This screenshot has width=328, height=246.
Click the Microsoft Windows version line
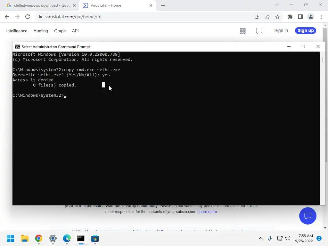66,54
